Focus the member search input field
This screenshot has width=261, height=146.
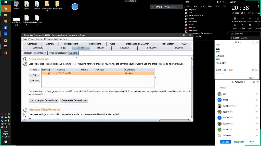point(237,88)
